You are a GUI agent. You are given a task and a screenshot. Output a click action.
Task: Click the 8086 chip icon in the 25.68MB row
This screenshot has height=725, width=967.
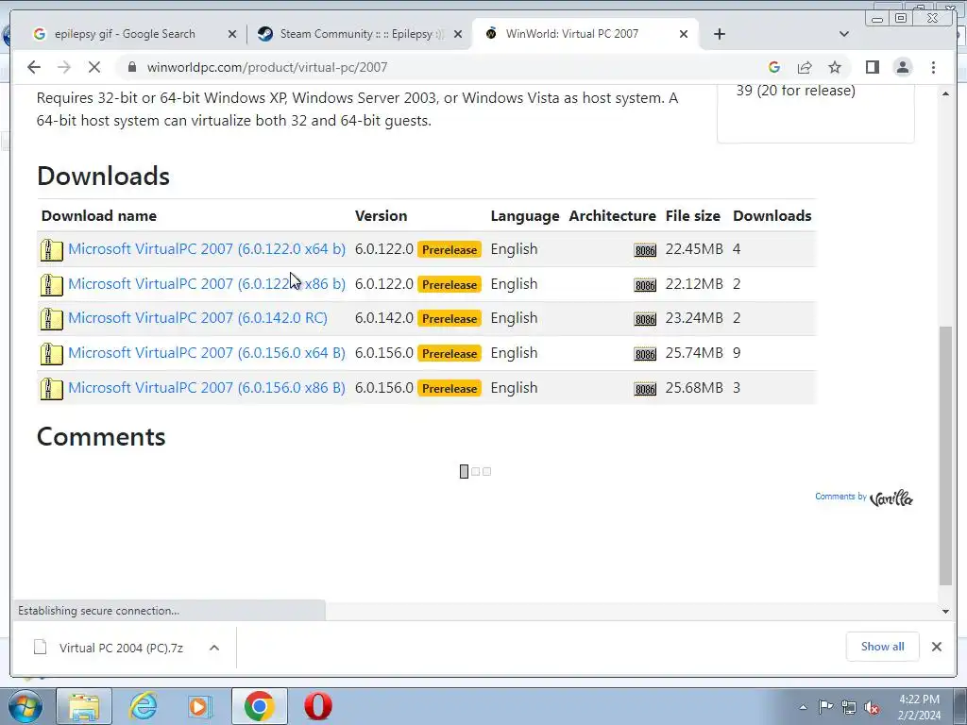[645, 388]
